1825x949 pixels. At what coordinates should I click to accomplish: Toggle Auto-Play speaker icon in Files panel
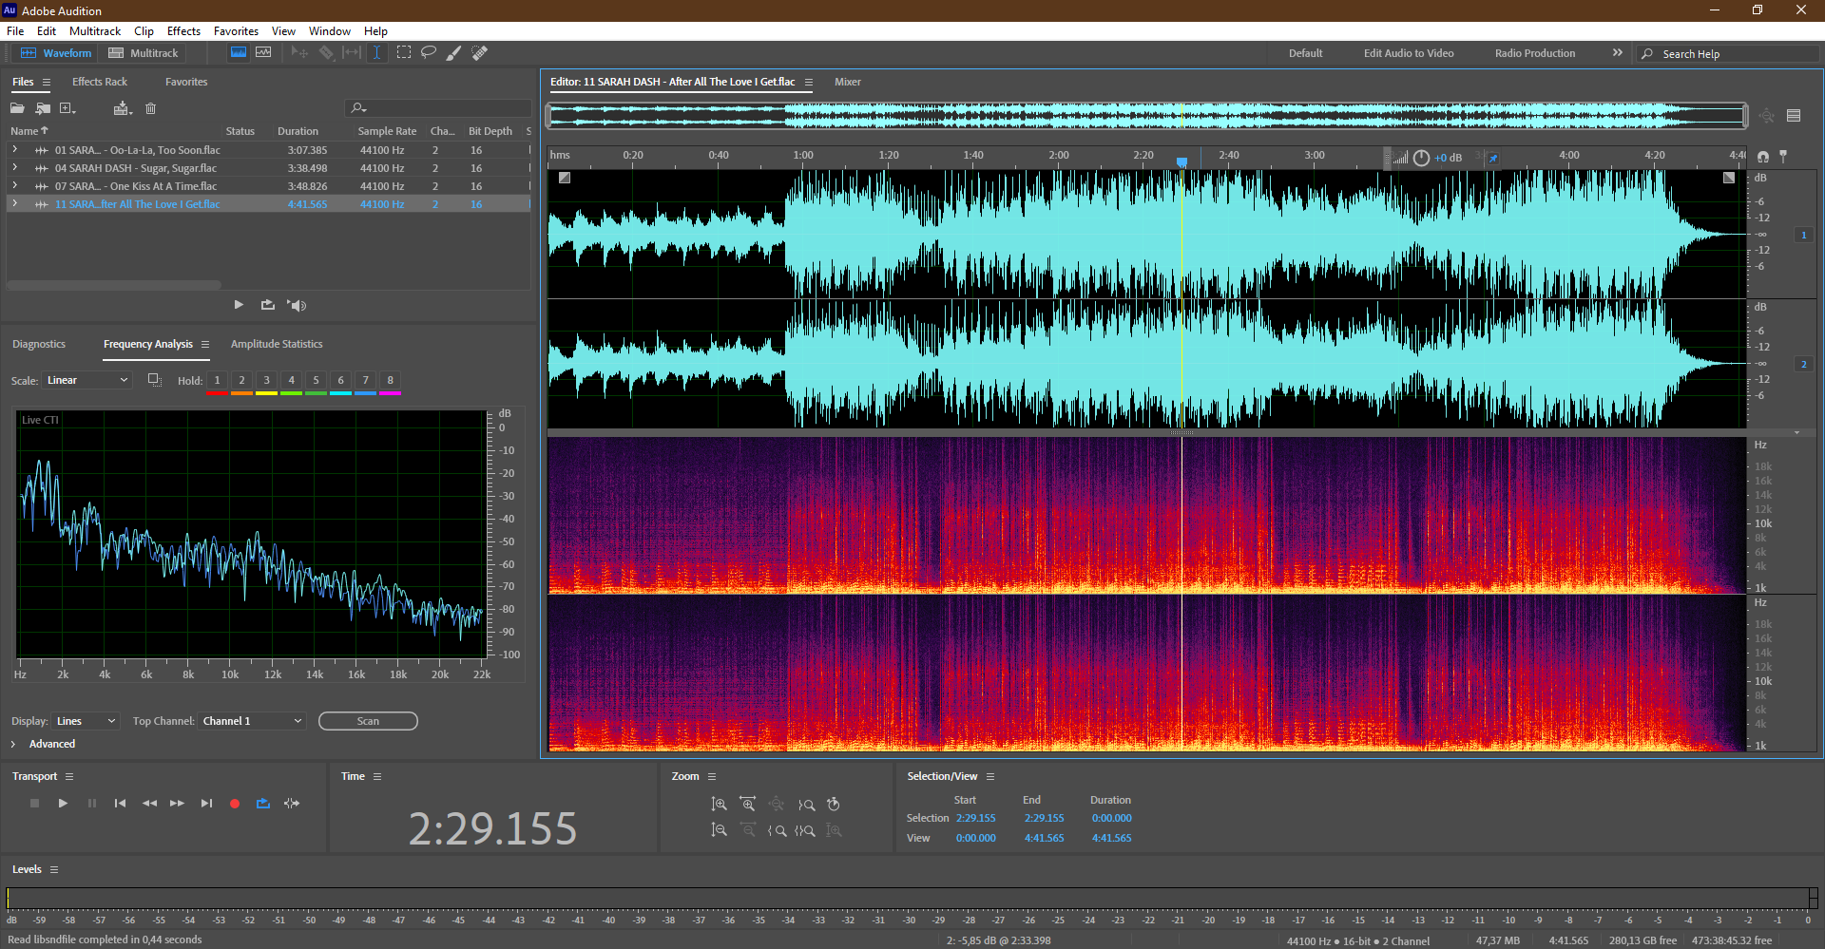click(x=297, y=305)
